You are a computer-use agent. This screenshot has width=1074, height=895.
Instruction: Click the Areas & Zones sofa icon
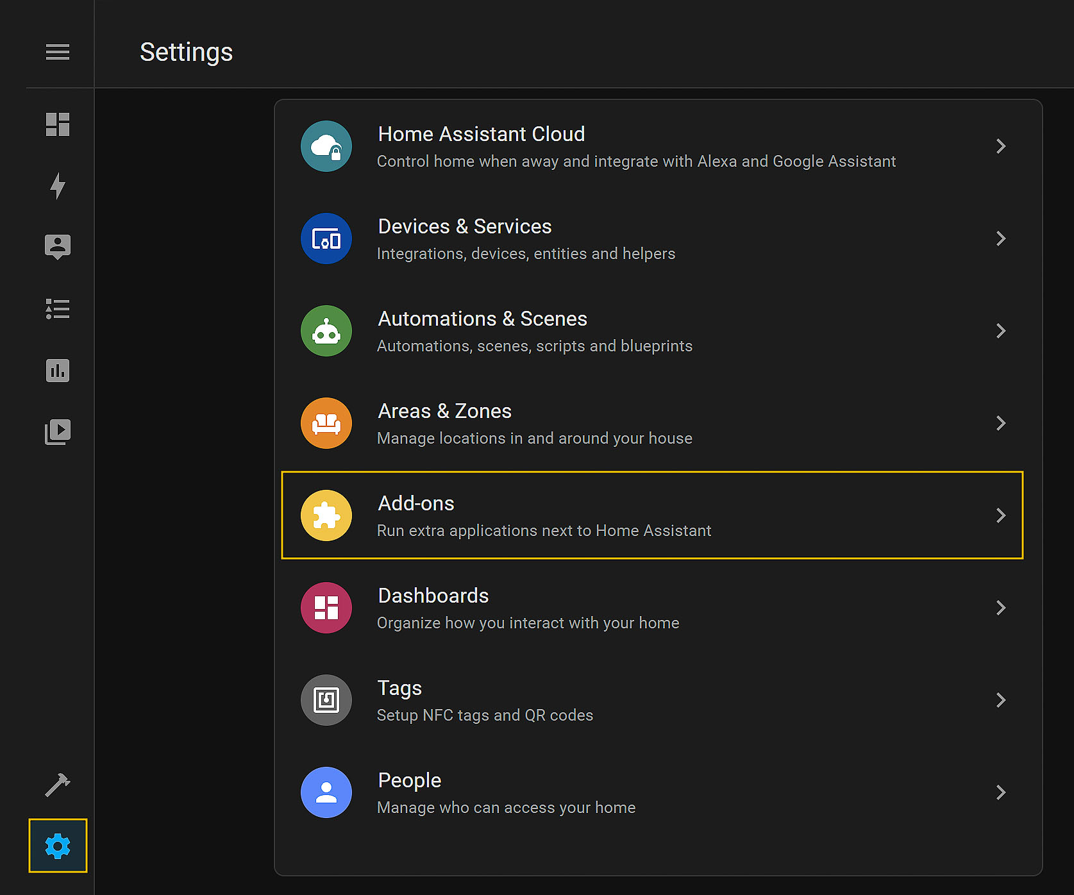(326, 423)
